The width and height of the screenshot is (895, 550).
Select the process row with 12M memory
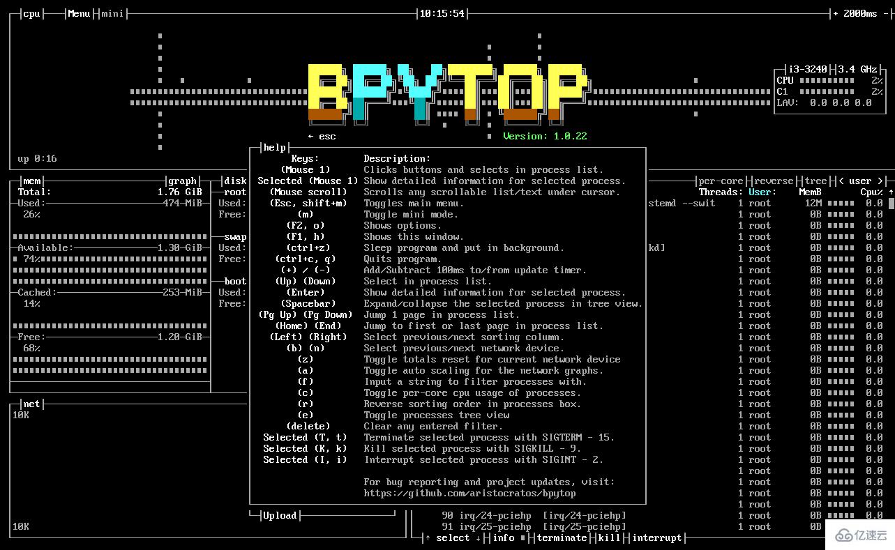click(766, 203)
